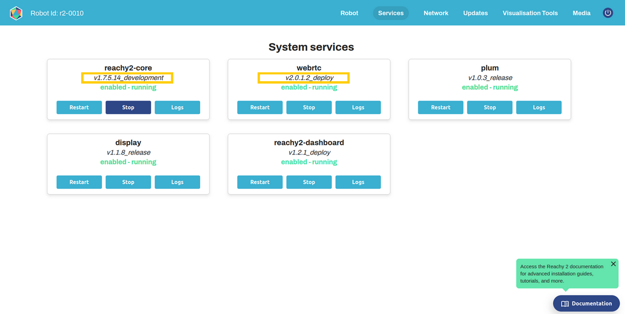The height and width of the screenshot is (314, 625).
Task: Open the Visualisation Tools tab
Action: click(x=530, y=13)
